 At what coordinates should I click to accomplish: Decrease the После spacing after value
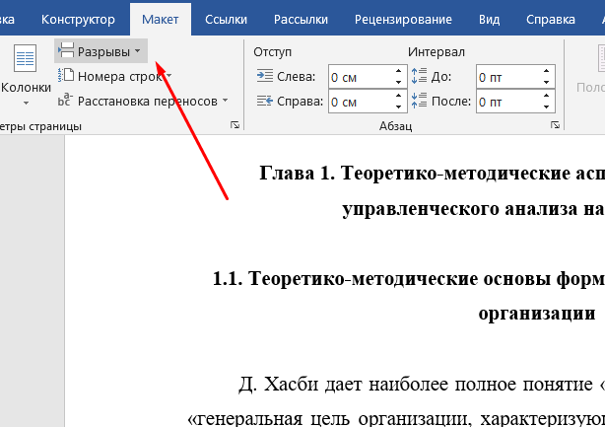(546, 107)
